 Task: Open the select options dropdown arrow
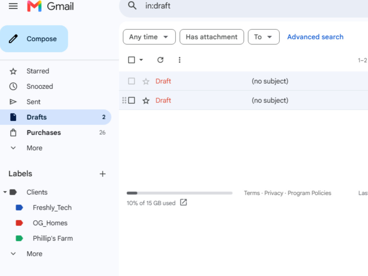(141, 60)
